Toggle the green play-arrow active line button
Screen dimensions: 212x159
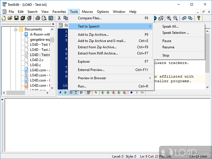(x=65, y=92)
